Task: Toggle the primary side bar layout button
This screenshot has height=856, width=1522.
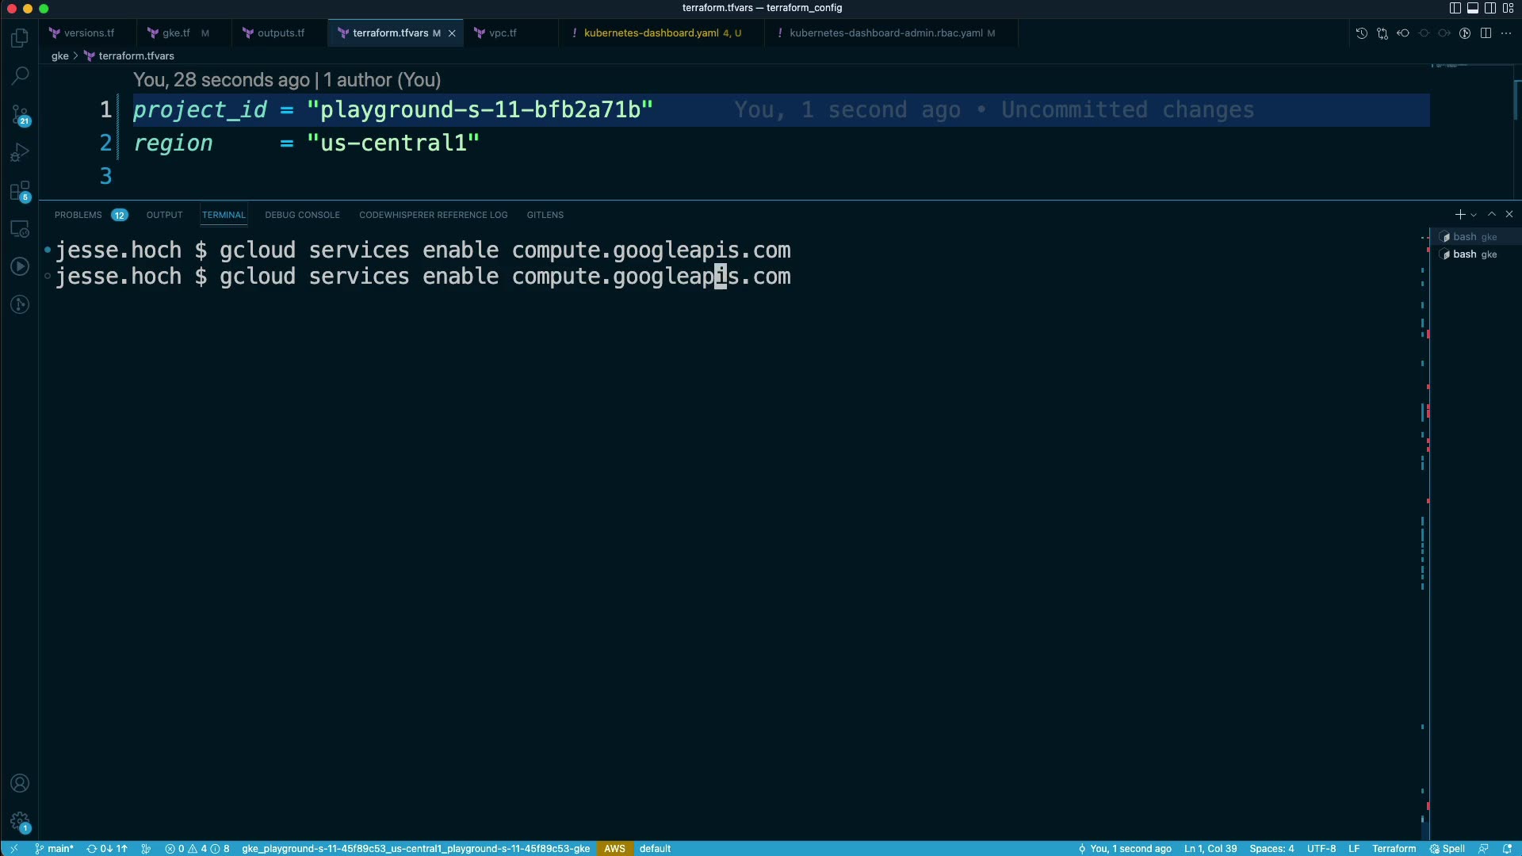Action: pyautogui.click(x=1455, y=8)
